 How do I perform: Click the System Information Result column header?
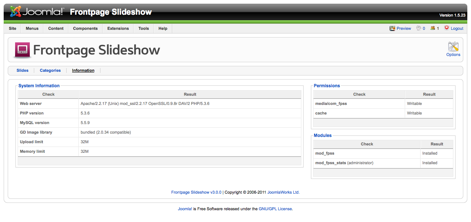point(190,94)
